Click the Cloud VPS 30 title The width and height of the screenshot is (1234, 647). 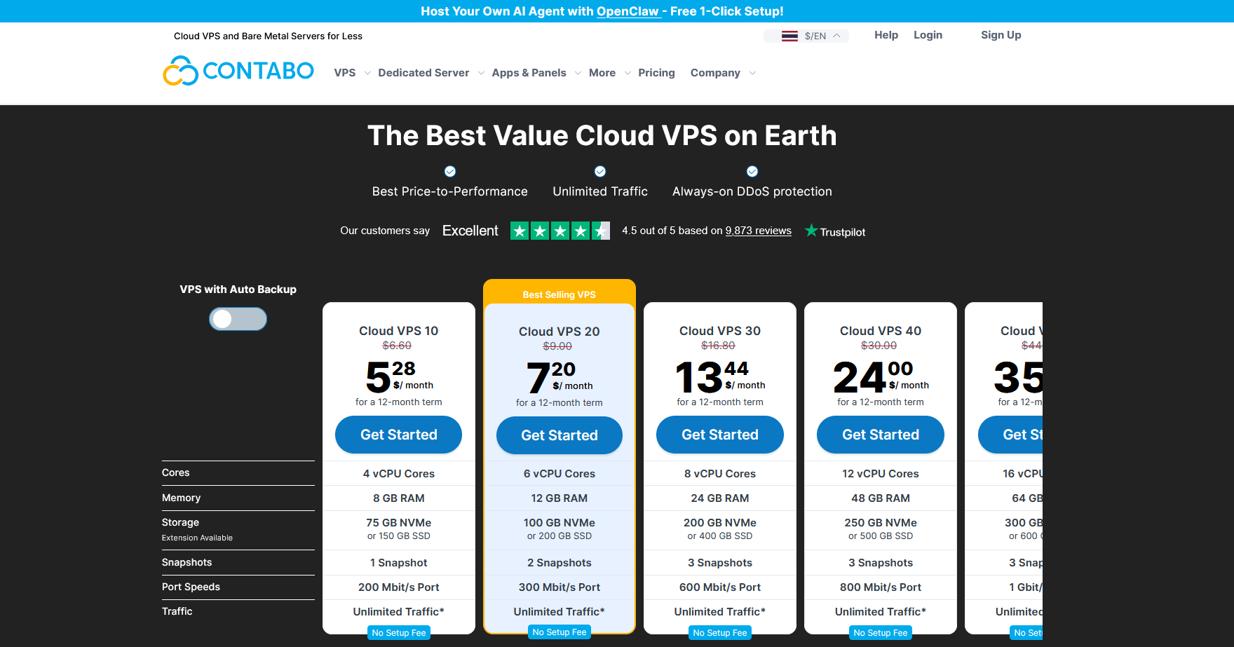720,331
